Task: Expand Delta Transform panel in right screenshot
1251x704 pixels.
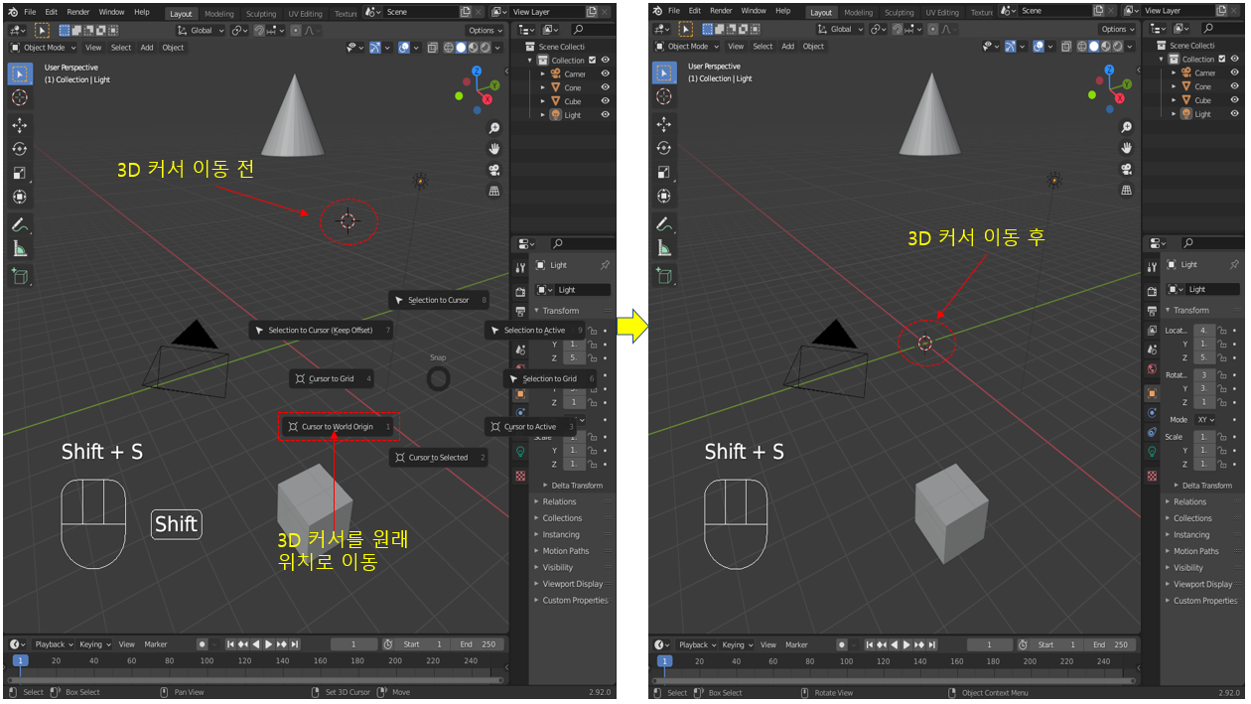Action: click(1207, 486)
